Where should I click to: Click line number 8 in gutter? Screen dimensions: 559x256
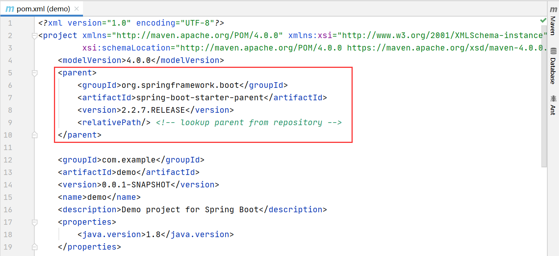click(10, 110)
